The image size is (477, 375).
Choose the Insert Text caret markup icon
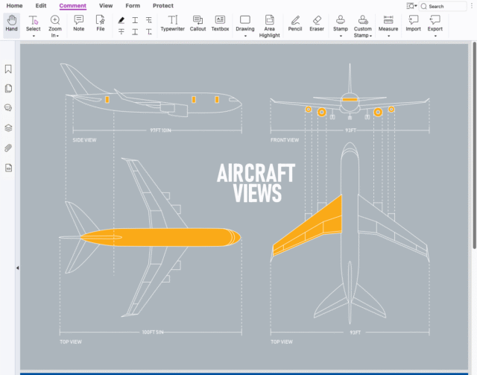pyautogui.click(x=149, y=31)
